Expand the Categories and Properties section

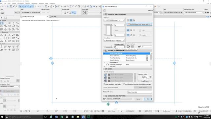pos(104,96)
